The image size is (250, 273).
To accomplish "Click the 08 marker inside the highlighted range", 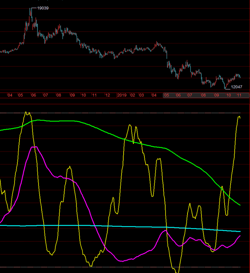I will (203, 95).
